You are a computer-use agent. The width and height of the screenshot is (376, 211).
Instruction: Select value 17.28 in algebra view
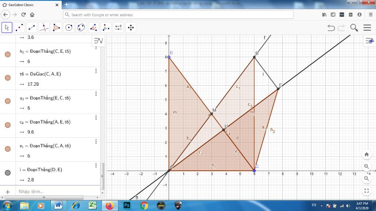(33, 84)
